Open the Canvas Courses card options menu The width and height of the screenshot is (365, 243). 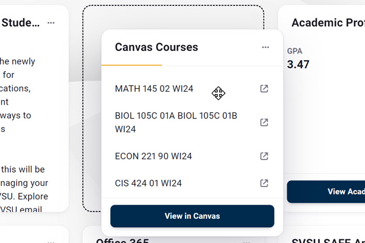[x=265, y=47]
